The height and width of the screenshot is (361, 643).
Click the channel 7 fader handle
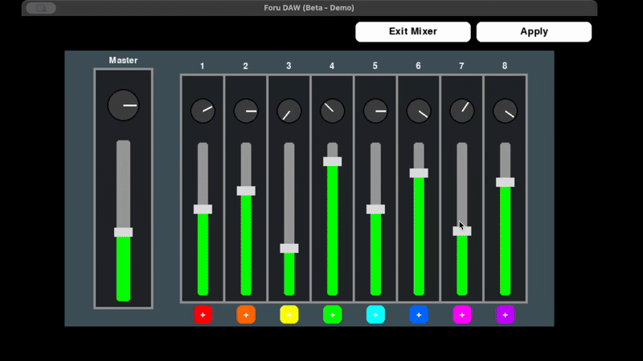[462, 231]
